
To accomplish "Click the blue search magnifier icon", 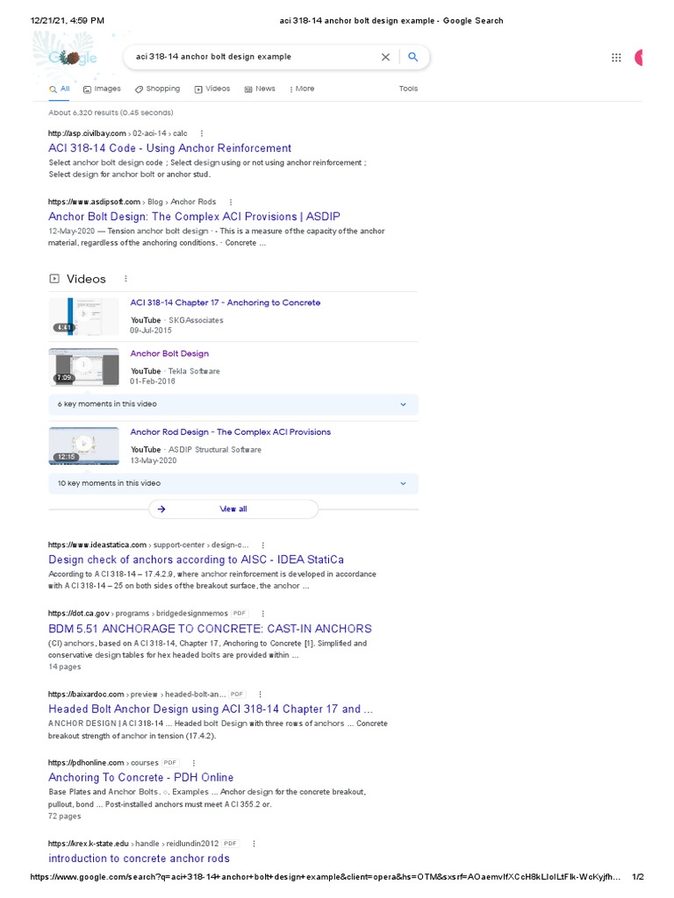I will pyautogui.click(x=412, y=57).
